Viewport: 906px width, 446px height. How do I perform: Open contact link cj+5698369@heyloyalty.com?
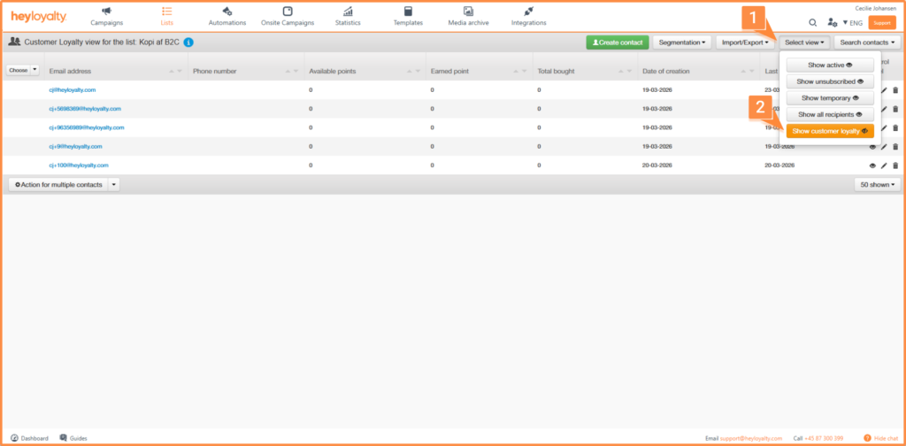point(85,109)
